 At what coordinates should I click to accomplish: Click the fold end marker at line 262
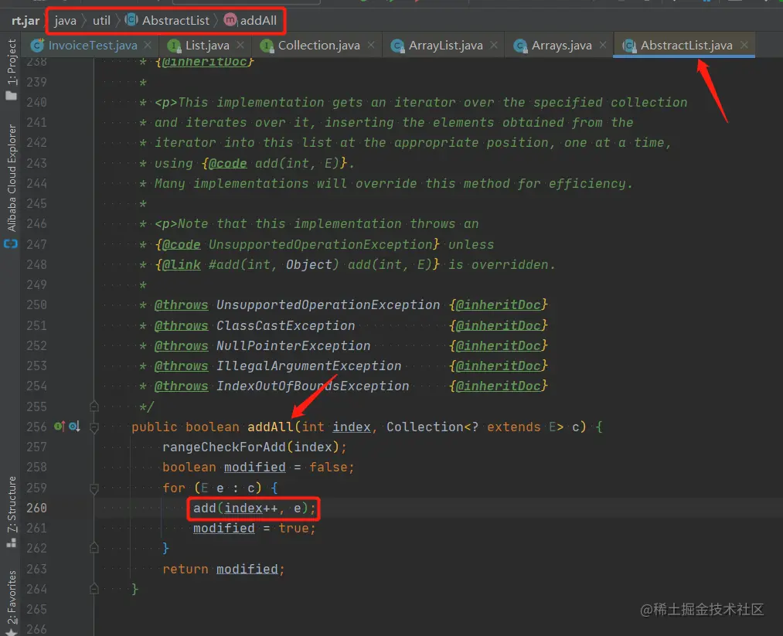[x=94, y=548]
